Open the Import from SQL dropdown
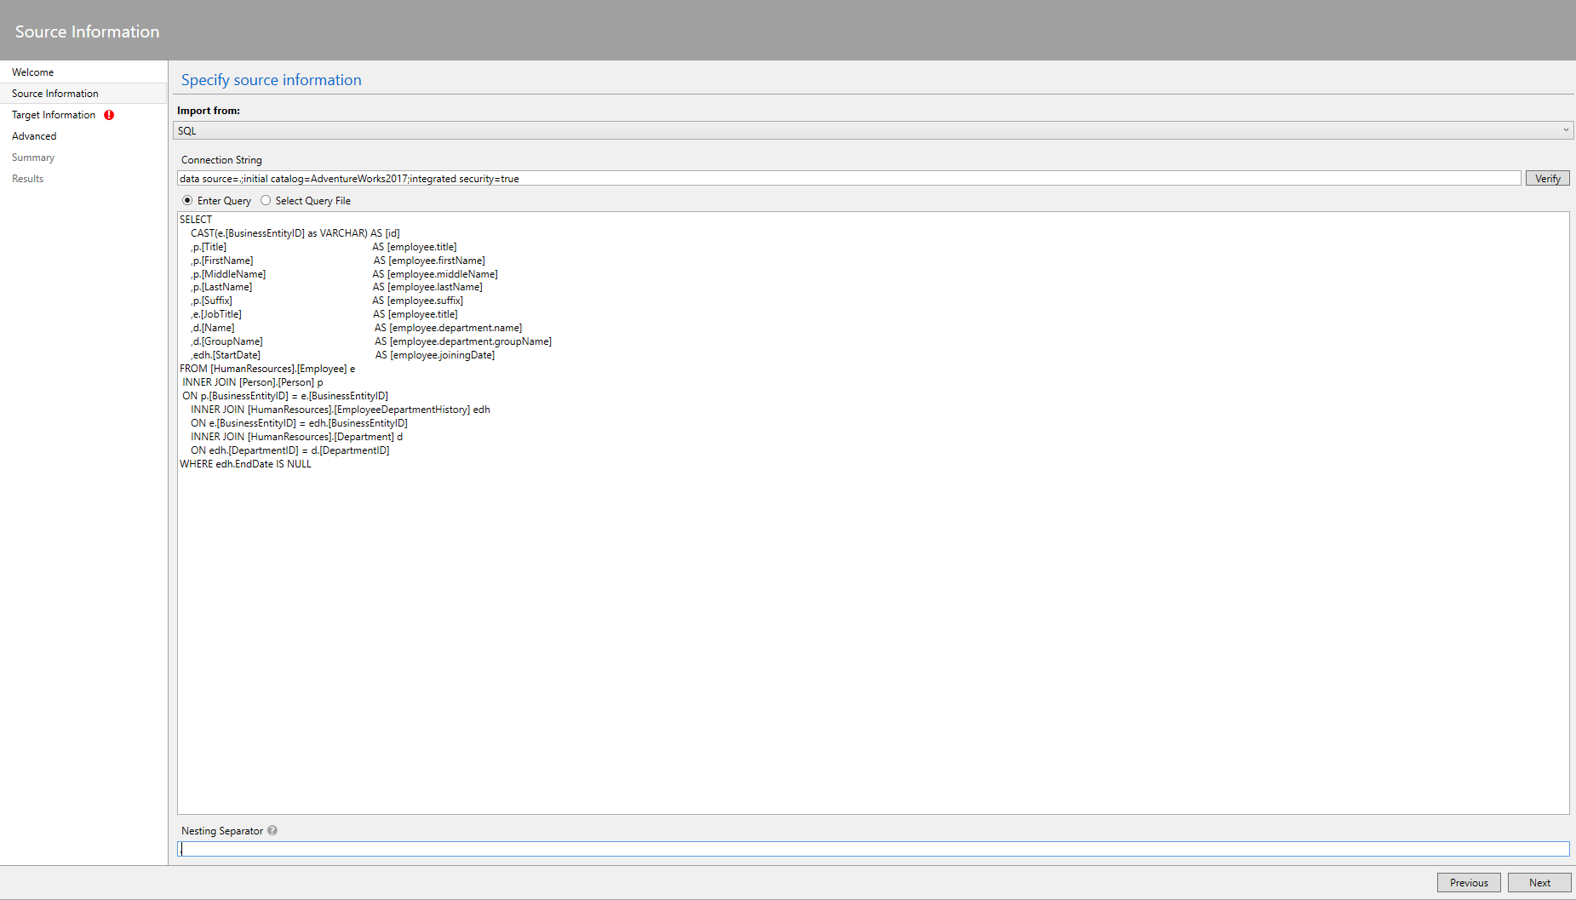Screen dimensions: 1576x900 pyautogui.click(x=873, y=130)
